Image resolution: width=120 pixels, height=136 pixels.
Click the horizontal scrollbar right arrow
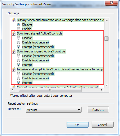(x=102, y=90)
